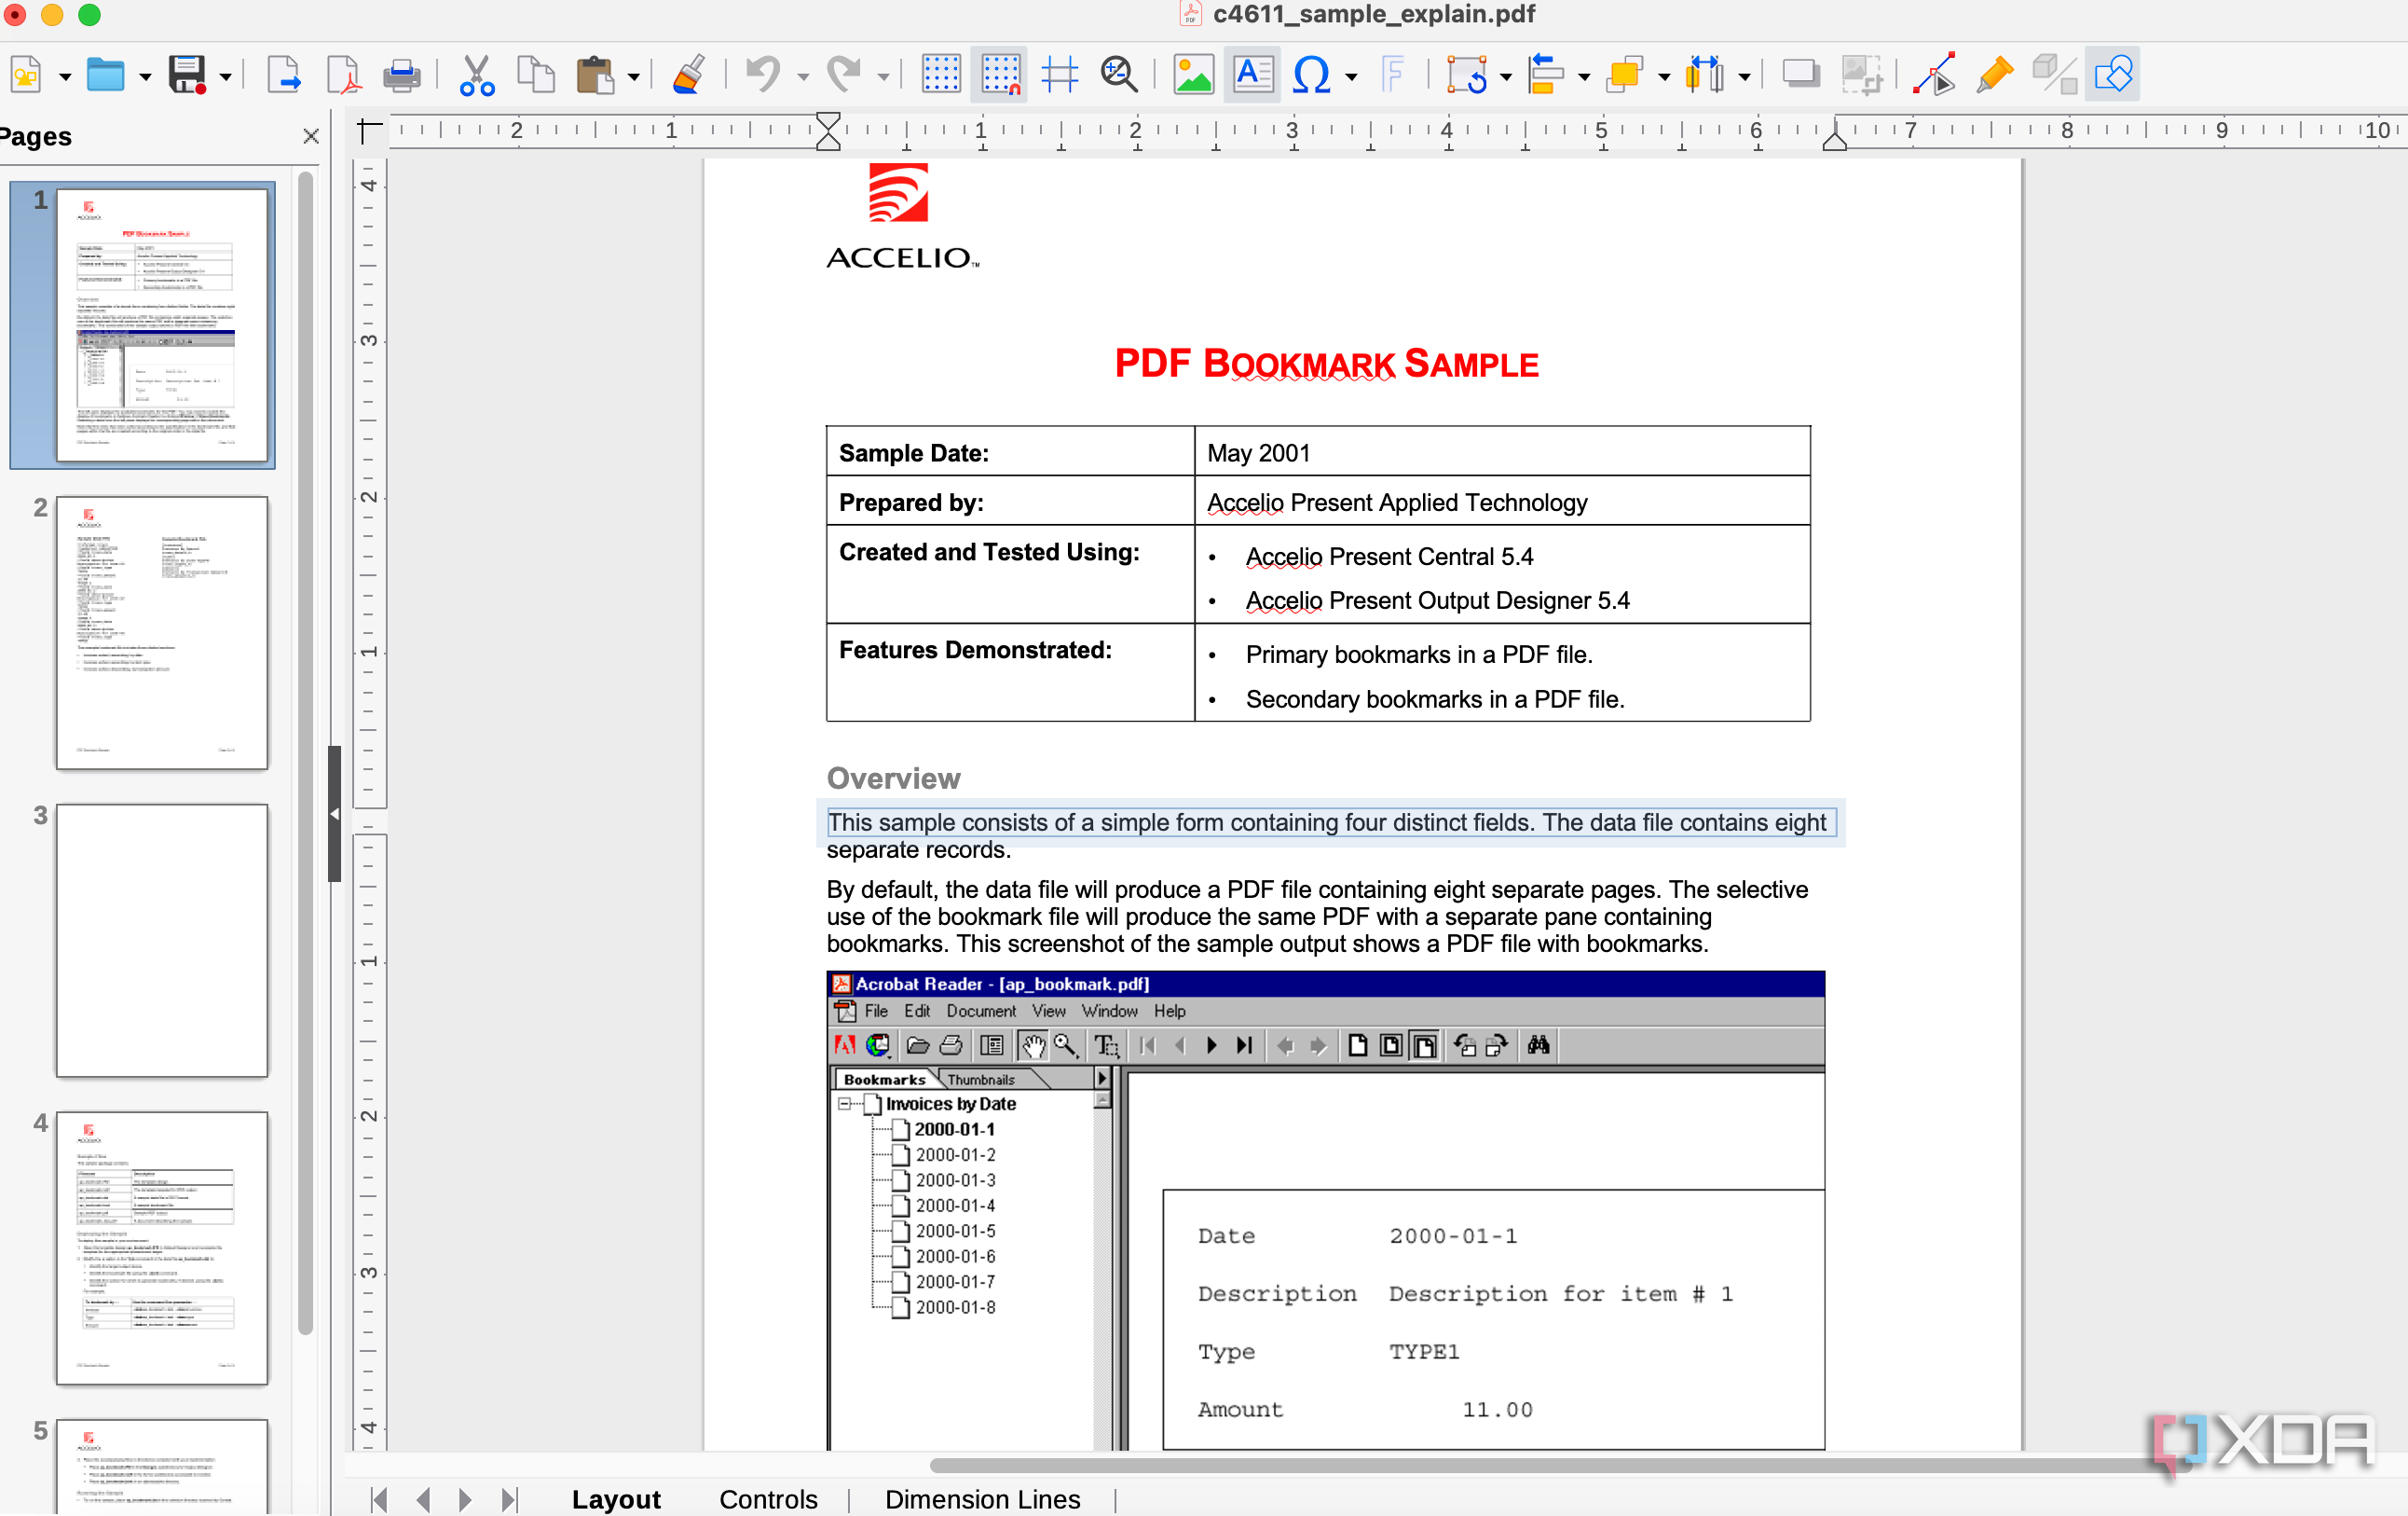Screen dimensions: 2408x1516
Task: Click the Save floppy disk icon
Action: (x=187, y=75)
